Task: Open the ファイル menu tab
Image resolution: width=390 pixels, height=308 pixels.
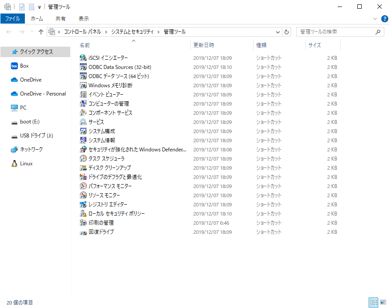Action: pos(13,19)
